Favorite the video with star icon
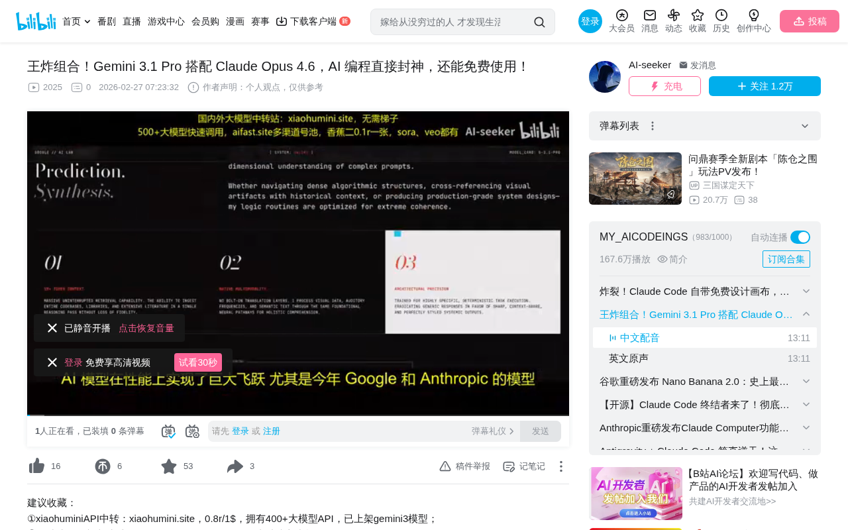848x530 pixels. coord(169,466)
